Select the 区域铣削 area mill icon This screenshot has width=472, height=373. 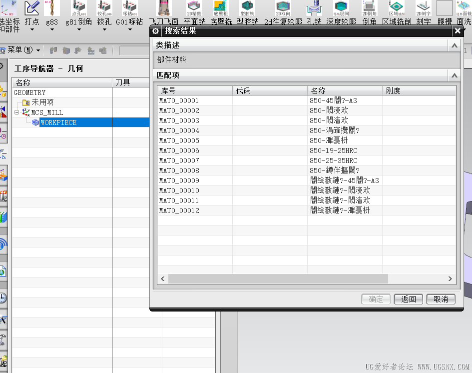click(396, 8)
